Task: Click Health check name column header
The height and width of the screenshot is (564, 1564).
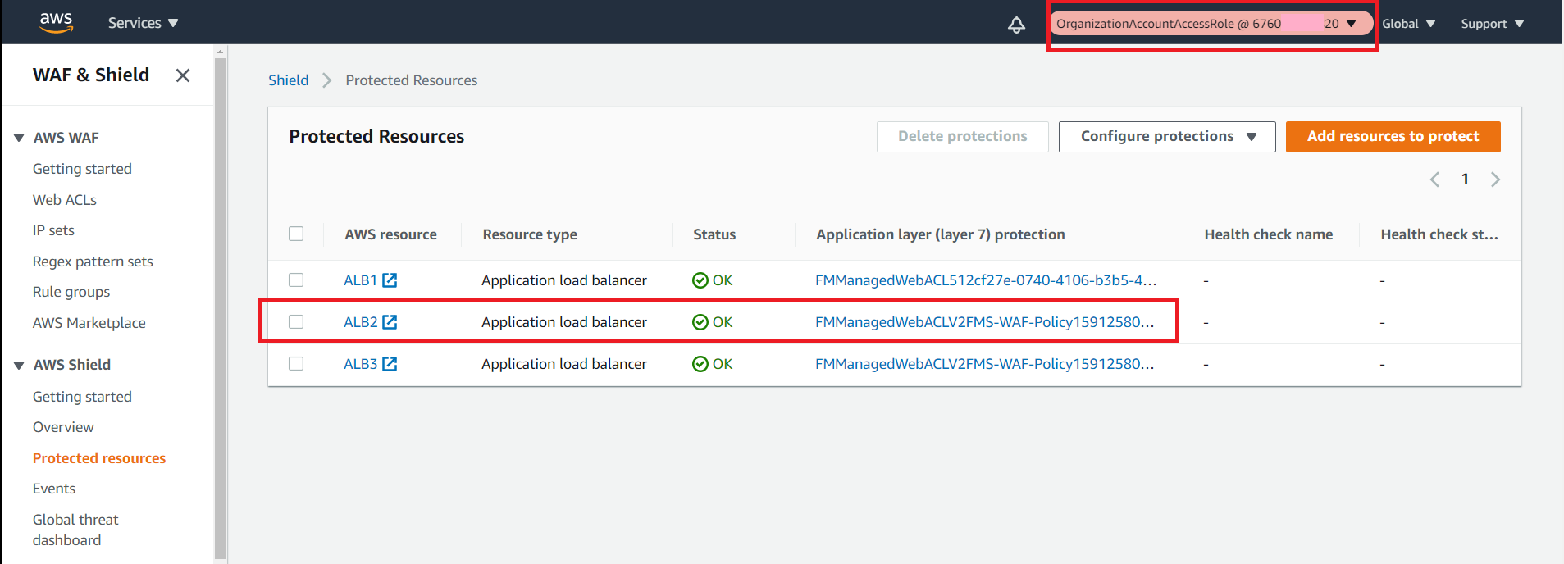Action: click(1269, 234)
